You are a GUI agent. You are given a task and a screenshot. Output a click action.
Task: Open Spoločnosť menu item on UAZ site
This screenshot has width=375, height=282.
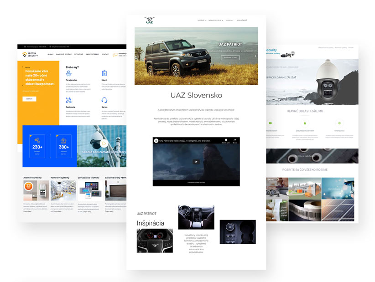click(x=242, y=21)
